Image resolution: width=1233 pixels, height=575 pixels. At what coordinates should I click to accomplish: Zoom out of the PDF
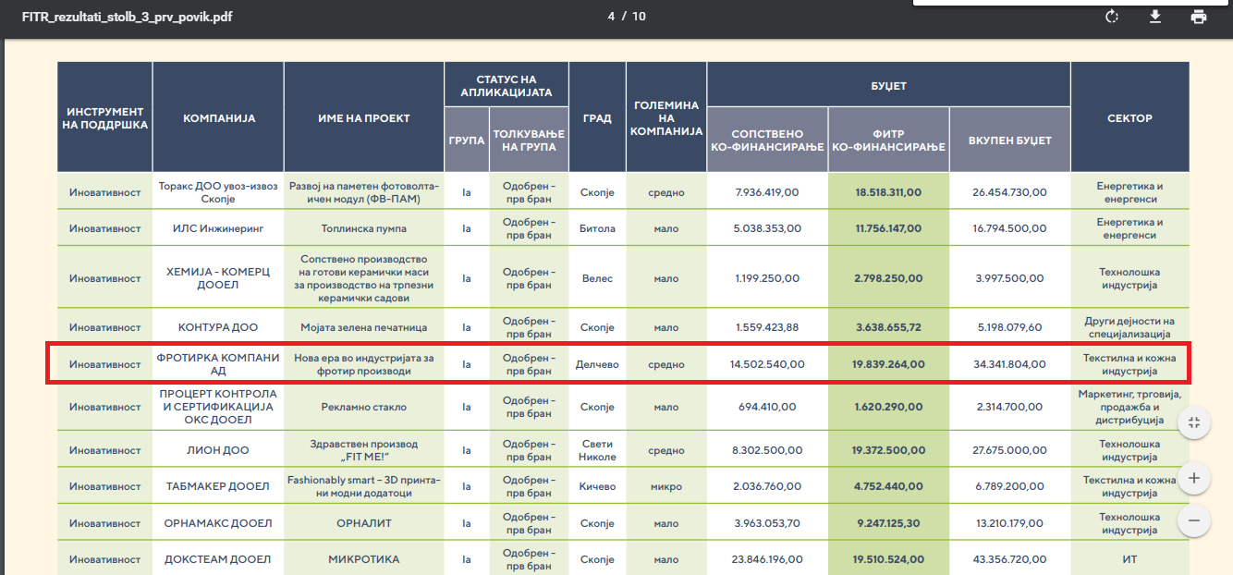[x=1194, y=520]
